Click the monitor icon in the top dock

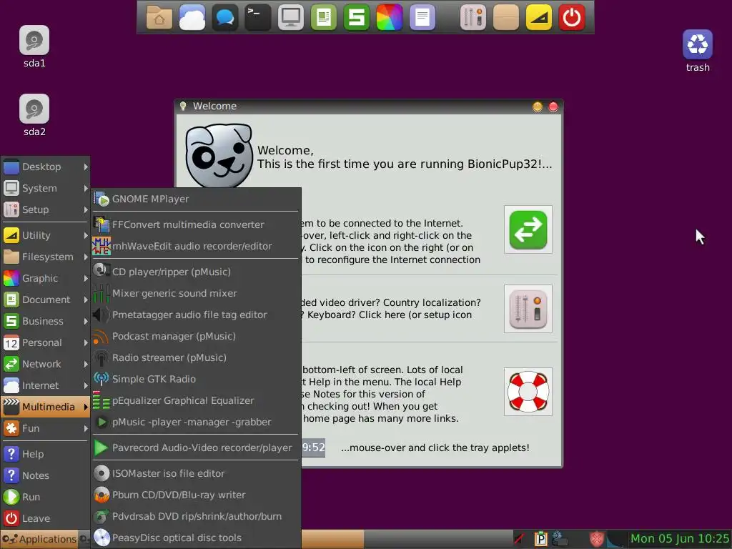point(290,17)
